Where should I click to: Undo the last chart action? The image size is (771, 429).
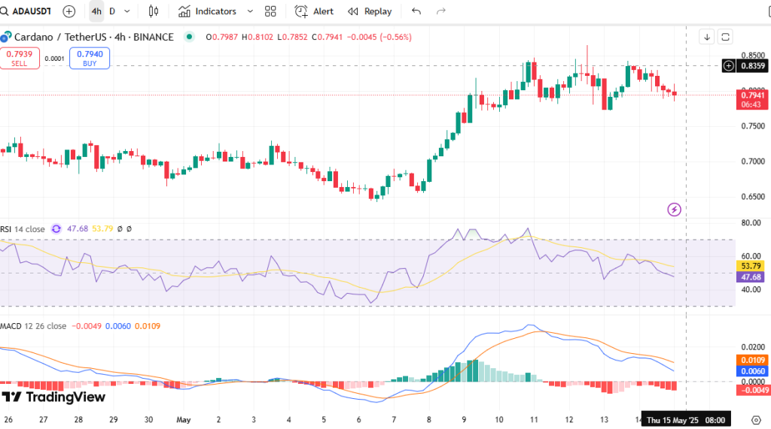[416, 11]
